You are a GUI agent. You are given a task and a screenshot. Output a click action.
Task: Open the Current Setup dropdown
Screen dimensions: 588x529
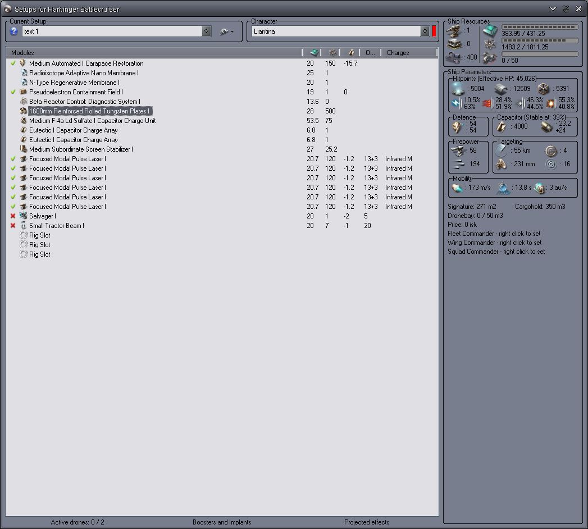pyautogui.click(x=206, y=31)
